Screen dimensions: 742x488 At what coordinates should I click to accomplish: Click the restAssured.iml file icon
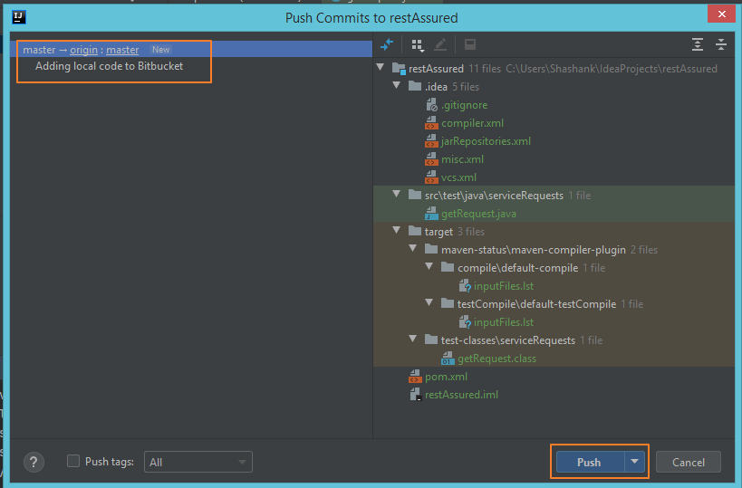click(x=416, y=395)
